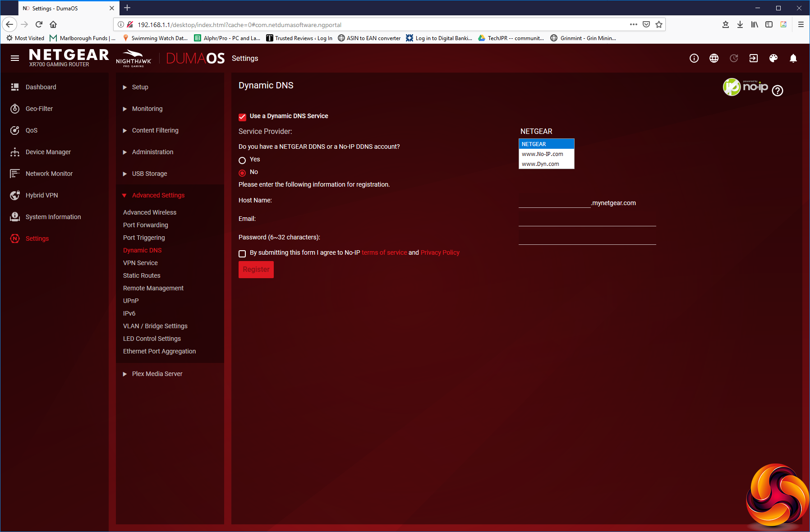
Task: Click the site information icon in address bar
Action: point(121,24)
